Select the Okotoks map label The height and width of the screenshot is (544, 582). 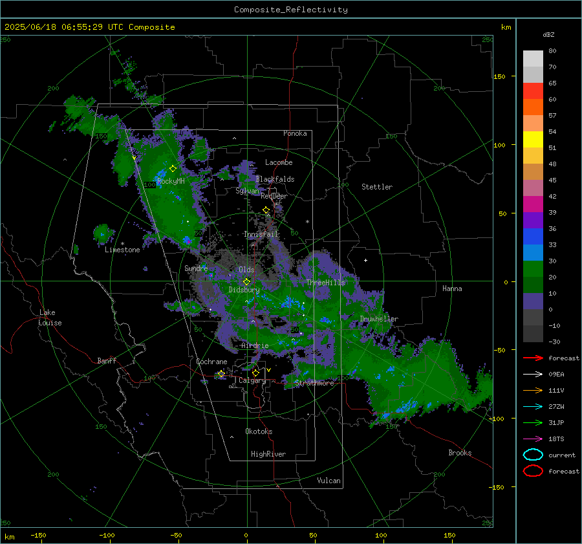click(259, 431)
